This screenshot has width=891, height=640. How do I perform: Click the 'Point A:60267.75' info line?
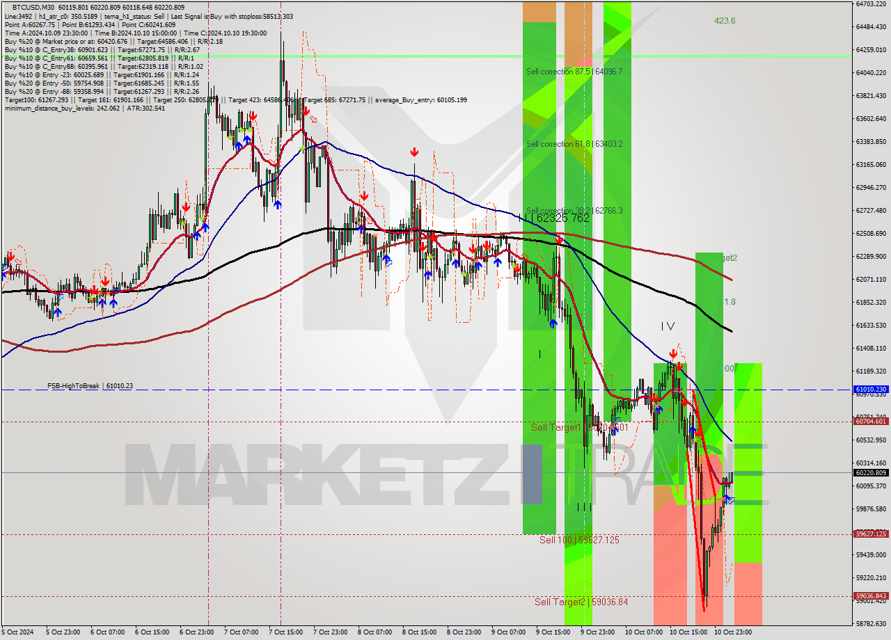pos(90,24)
